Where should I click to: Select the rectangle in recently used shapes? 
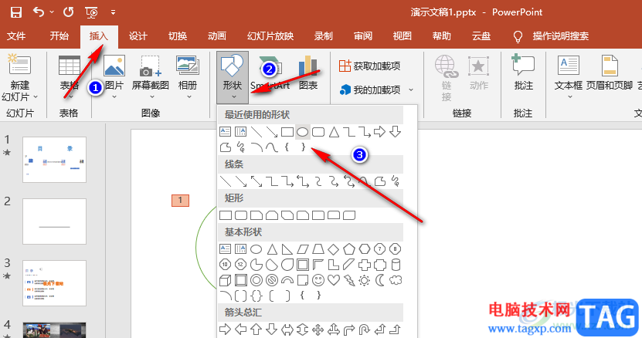click(x=287, y=132)
